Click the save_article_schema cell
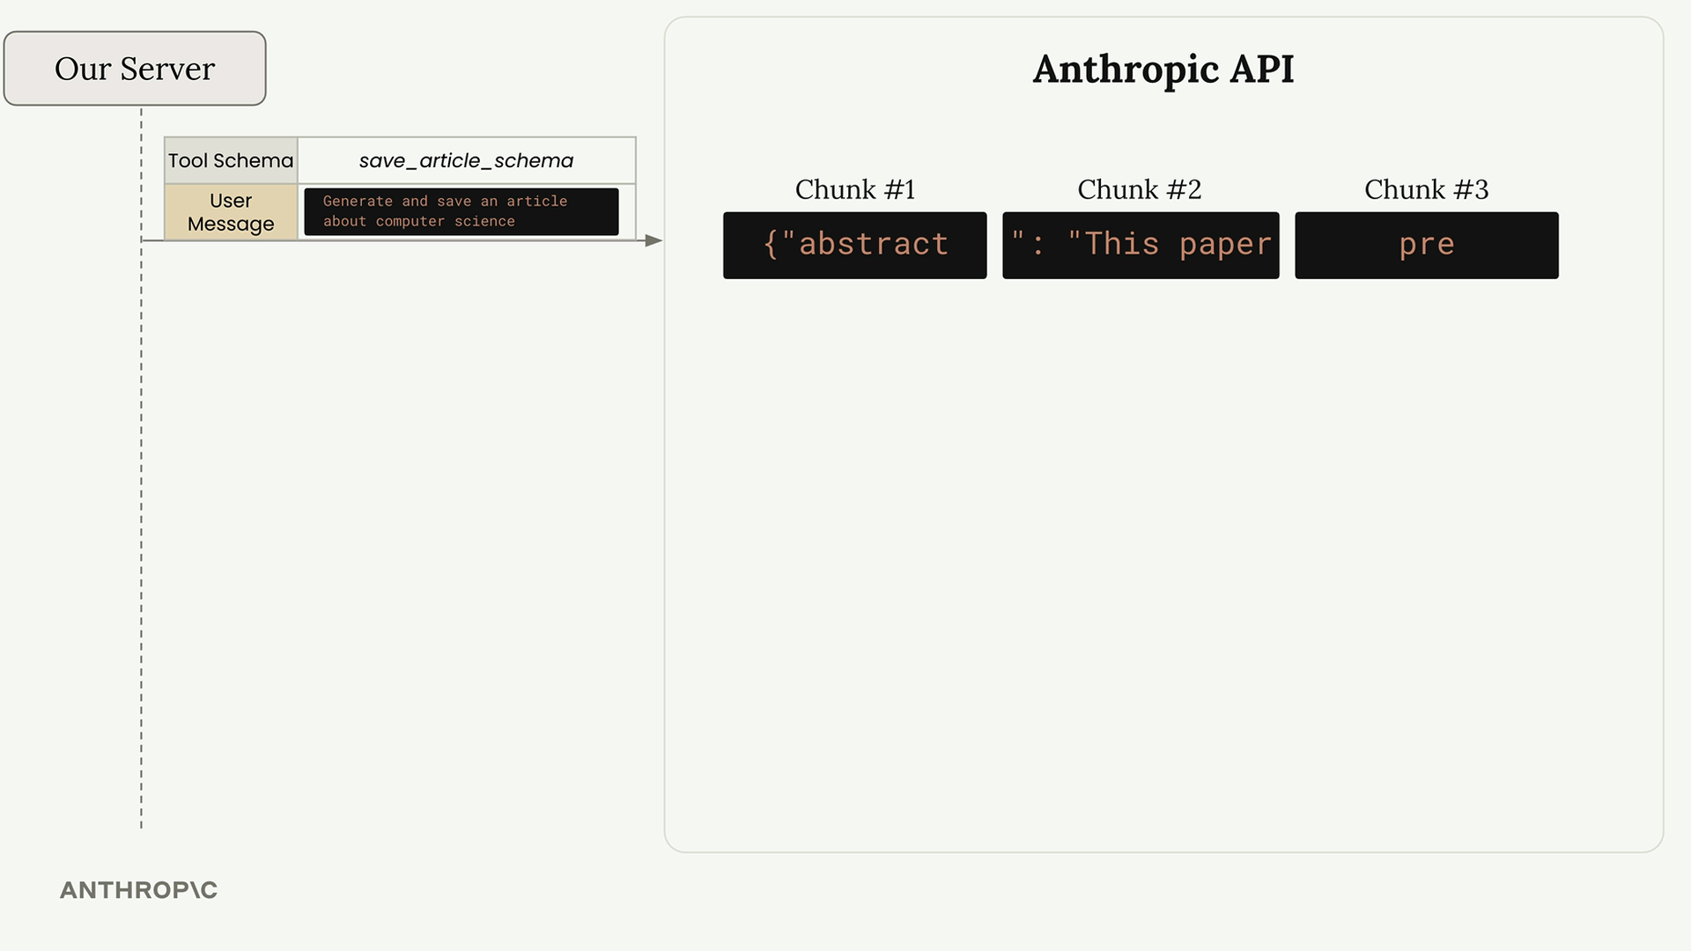 click(x=466, y=160)
